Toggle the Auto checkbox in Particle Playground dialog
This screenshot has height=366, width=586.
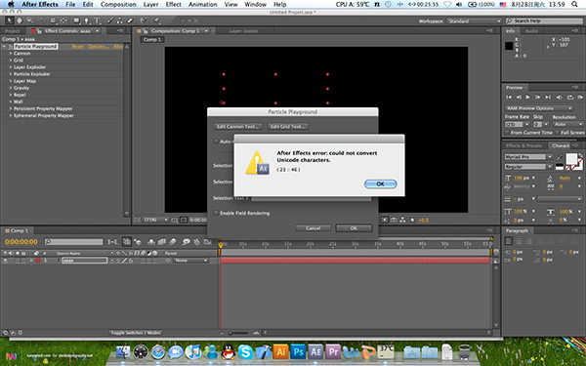click(216, 142)
